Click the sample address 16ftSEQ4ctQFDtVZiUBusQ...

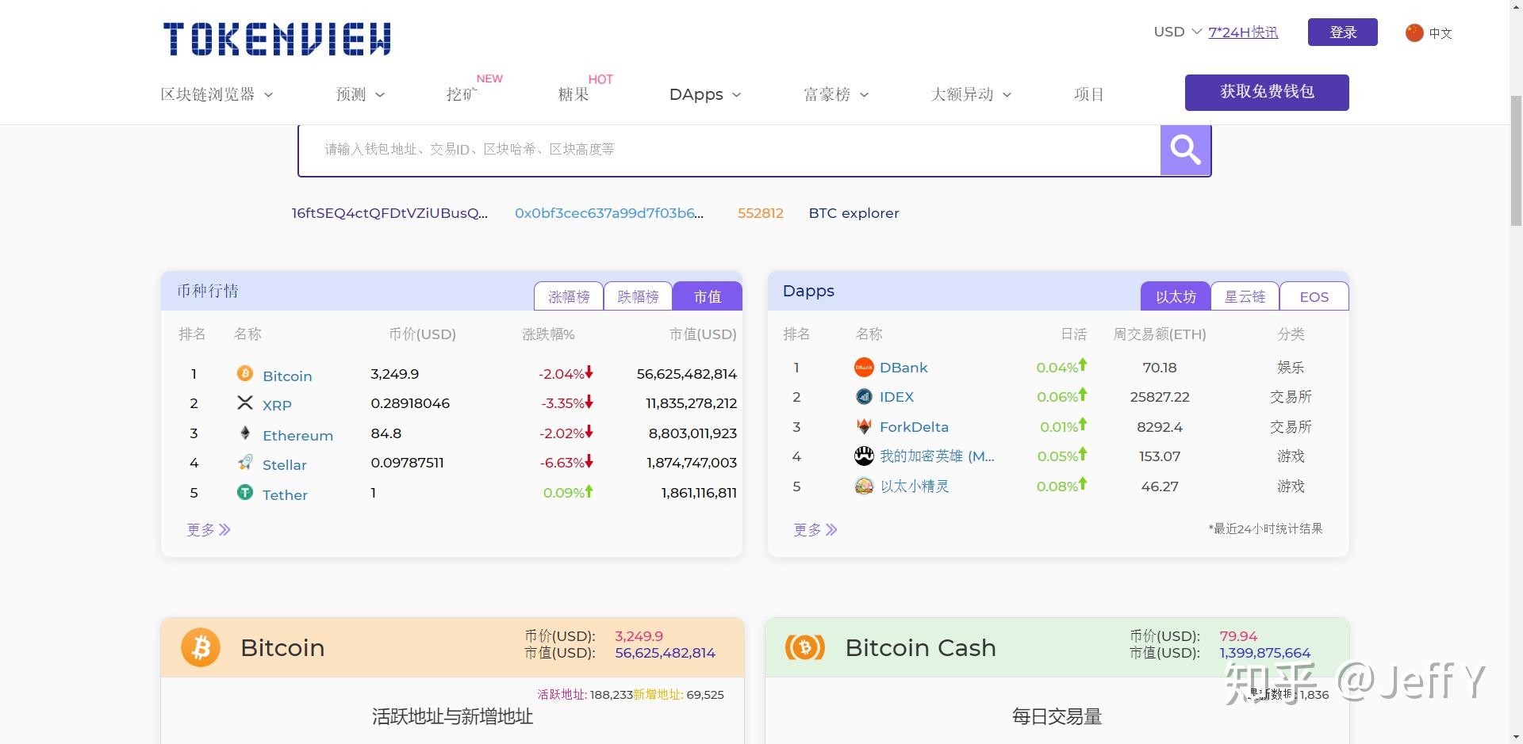pos(389,213)
